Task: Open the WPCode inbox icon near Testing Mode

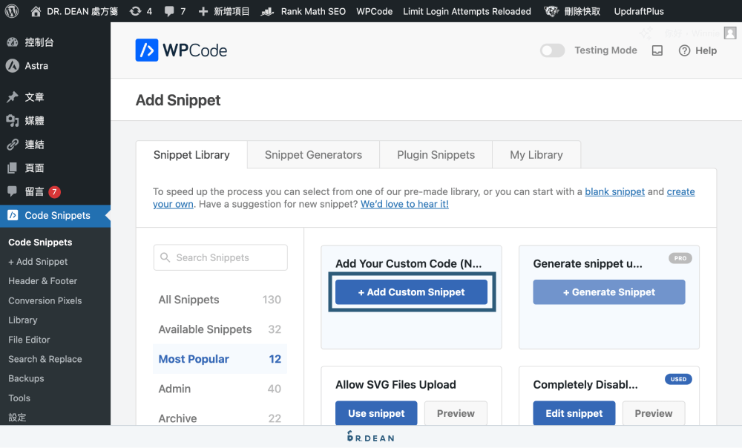Action: point(657,50)
